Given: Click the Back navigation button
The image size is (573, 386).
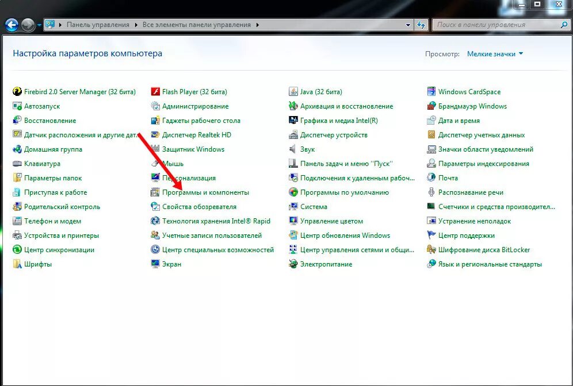Looking at the screenshot, I should click(x=12, y=25).
